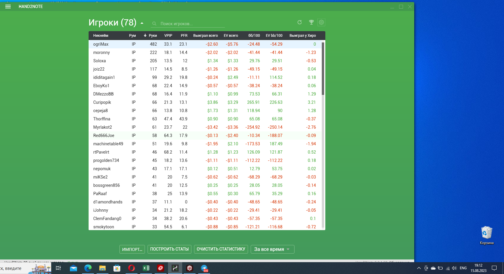Sort by EV всего column header
This screenshot has height=274, width=504.
tap(231, 36)
